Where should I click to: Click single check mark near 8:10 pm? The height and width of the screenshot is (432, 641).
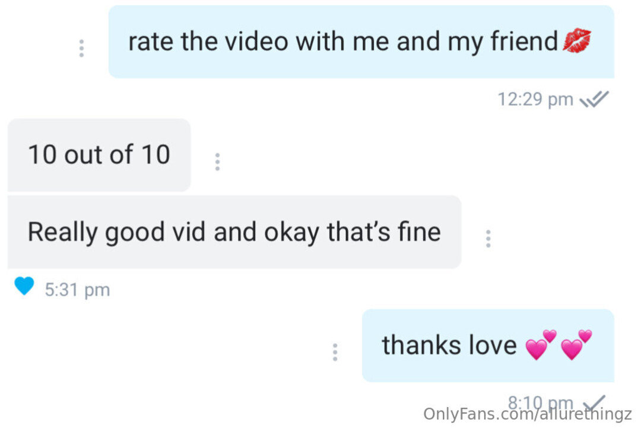point(594,402)
